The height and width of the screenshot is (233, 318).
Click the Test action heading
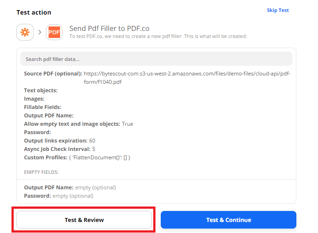[34, 12]
